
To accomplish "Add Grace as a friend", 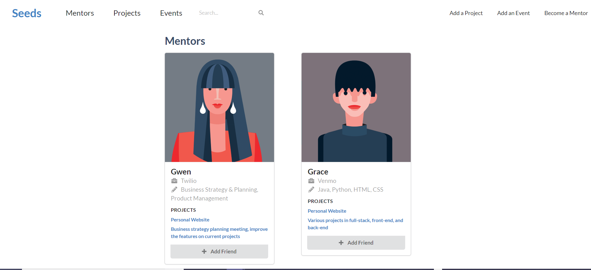I will click(x=356, y=243).
